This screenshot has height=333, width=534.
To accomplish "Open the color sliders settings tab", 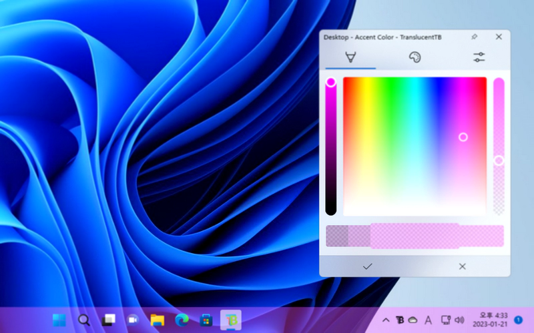I will pos(479,58).
